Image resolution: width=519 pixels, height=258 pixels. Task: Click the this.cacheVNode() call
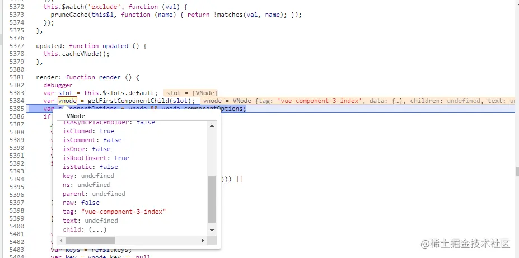[76, 54]
